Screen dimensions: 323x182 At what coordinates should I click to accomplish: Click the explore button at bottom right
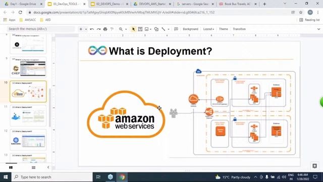pos(314,166)
